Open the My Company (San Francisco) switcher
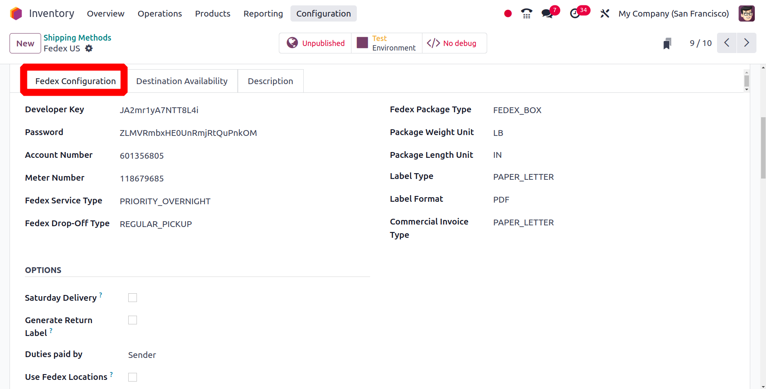The image size is (766, 389). pyautogui.click(x=673, y=14)
